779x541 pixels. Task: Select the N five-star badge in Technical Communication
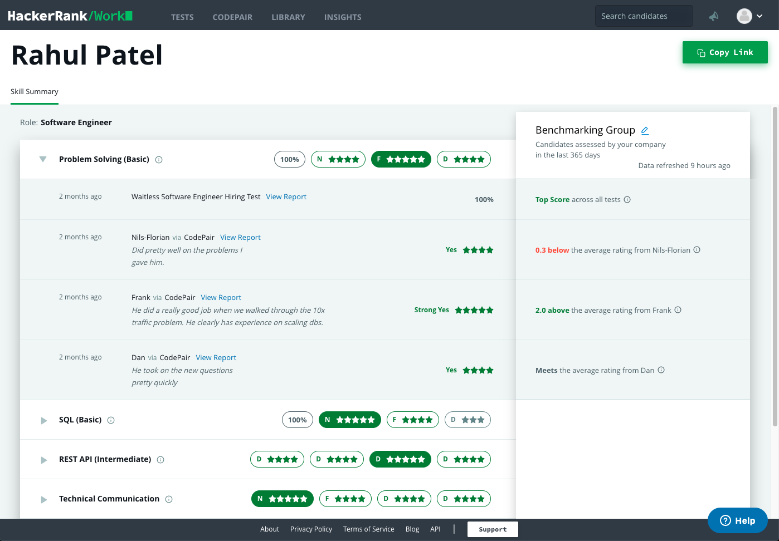(283, 499)
